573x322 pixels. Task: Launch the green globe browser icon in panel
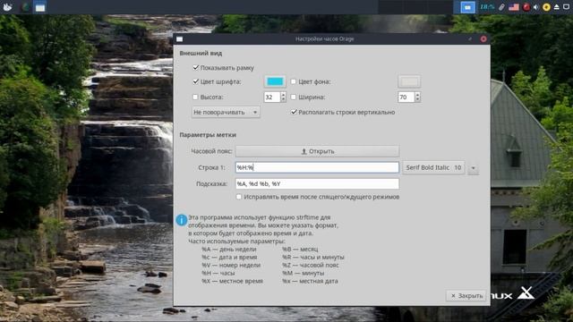26,7
